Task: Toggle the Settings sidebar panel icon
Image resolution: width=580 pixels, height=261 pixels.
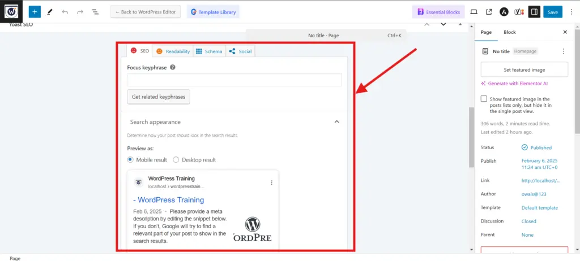Action: pyautogui.click(x=534, y=12)
